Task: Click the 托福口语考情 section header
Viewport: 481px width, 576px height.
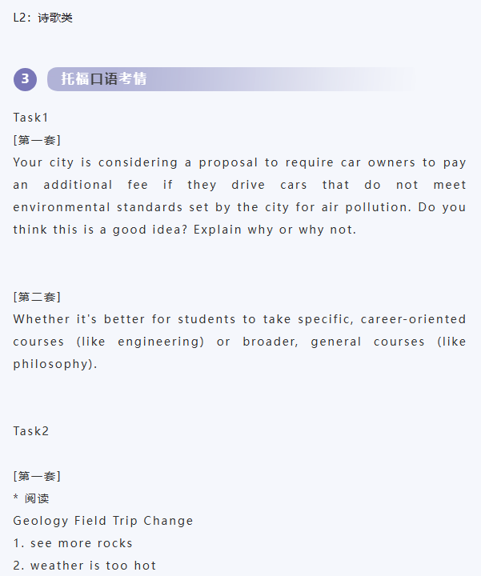Action: click(x=104, y=79)
